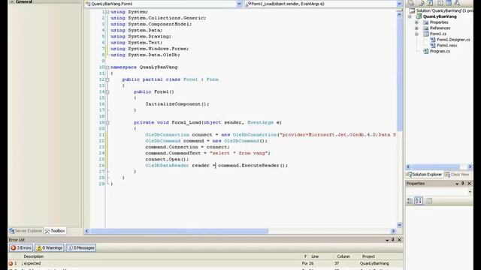Open Property Pages in Properties panel
Image resolution: width=481 pixels, height=270 pixels.
429,201
